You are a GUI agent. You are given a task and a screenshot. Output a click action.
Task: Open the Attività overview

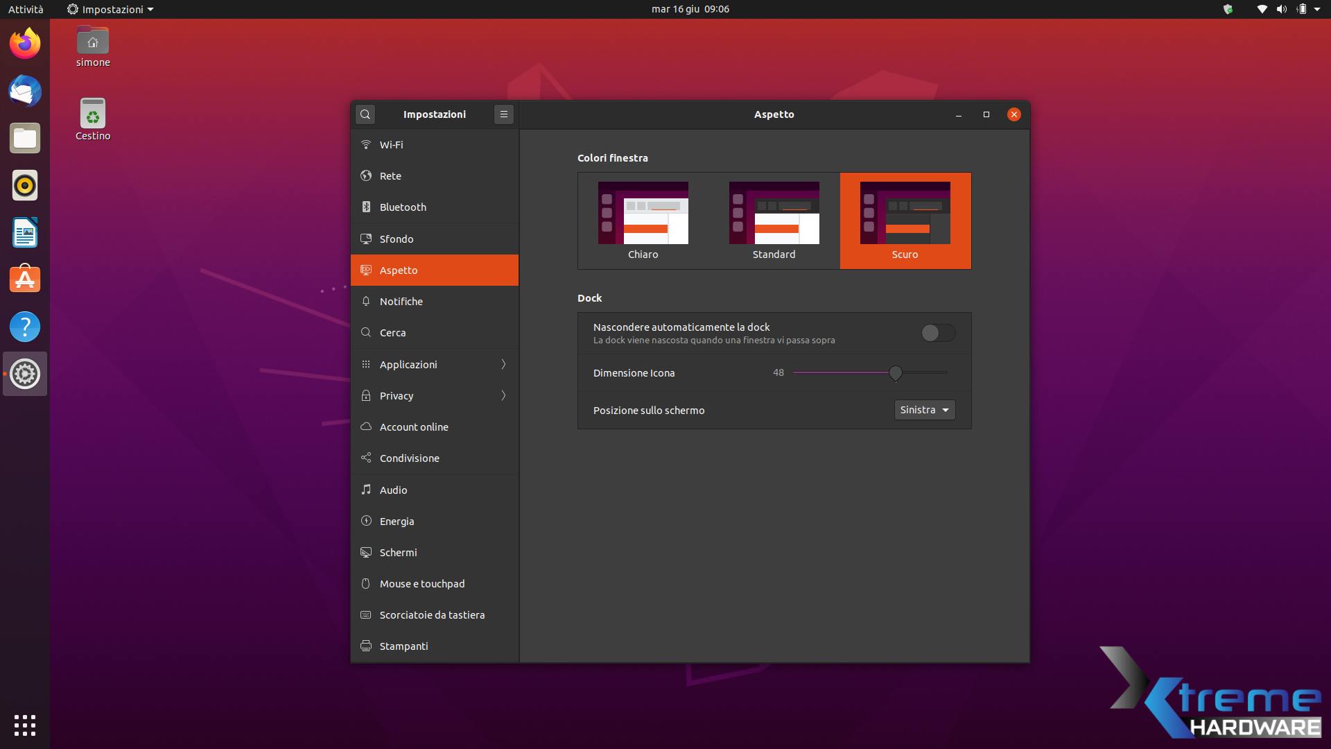tap(26, 9)
